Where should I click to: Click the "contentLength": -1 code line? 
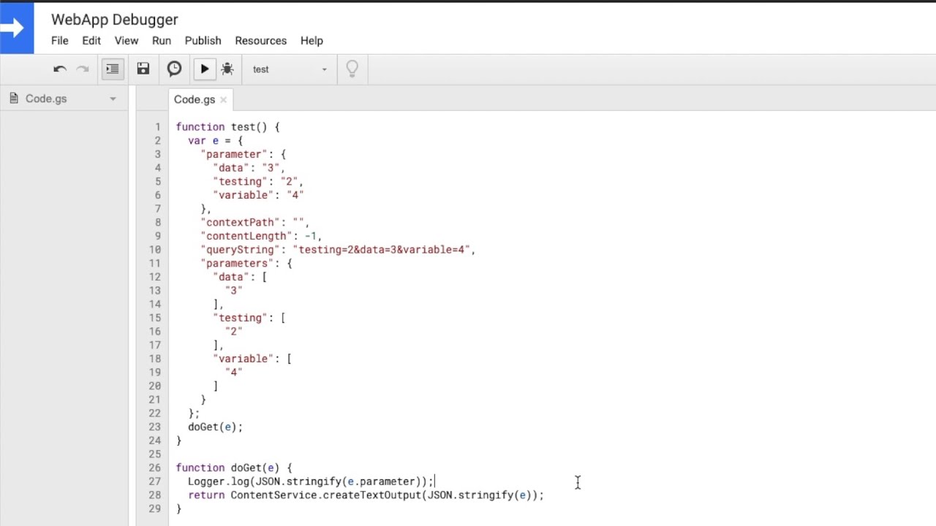[261, 236]
